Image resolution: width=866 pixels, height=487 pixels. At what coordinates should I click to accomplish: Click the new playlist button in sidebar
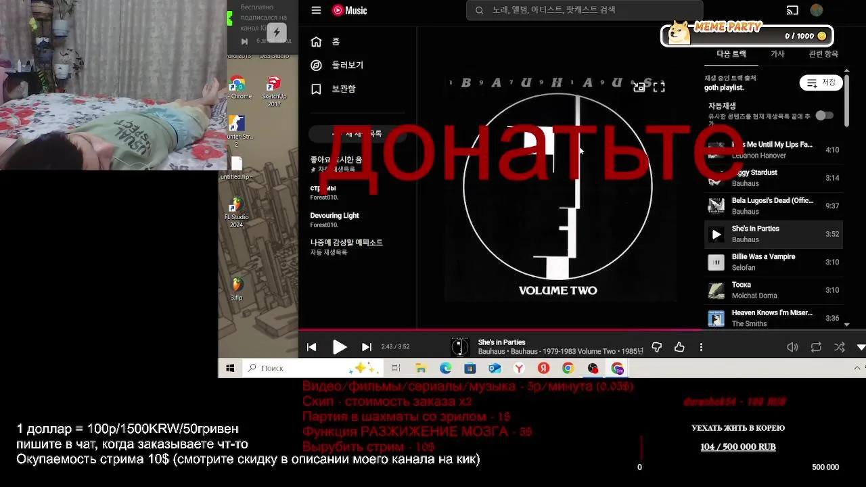pos(357,134)
